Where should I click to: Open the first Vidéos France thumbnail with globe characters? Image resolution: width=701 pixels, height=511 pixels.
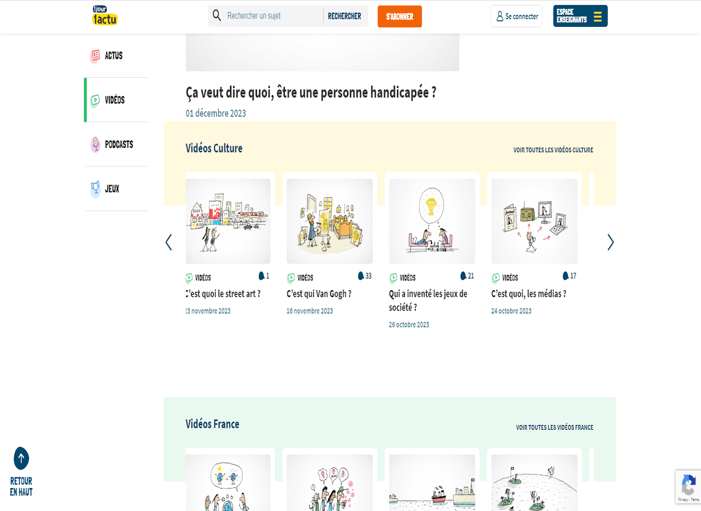coord(228,483)
